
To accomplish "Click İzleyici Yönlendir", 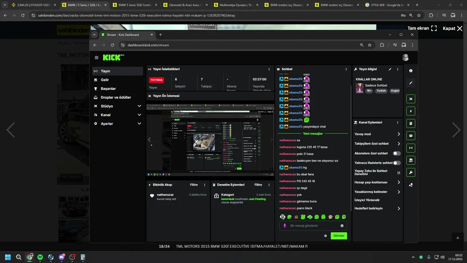I will (x=367, y=200).
